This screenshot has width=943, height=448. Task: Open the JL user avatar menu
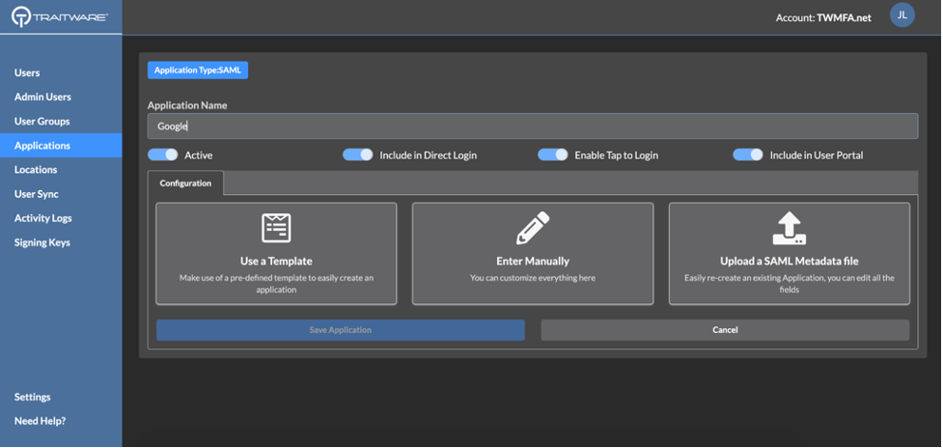[902, 15]
